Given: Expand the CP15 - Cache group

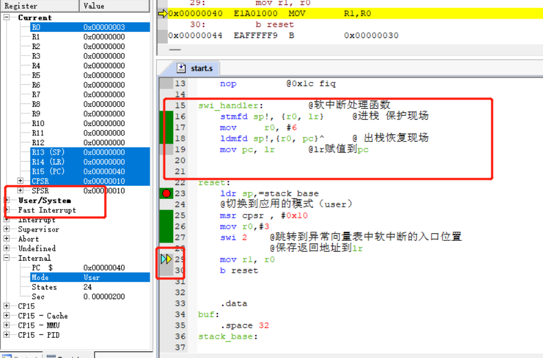Looking at the screenshot, I should pos(7,316).
